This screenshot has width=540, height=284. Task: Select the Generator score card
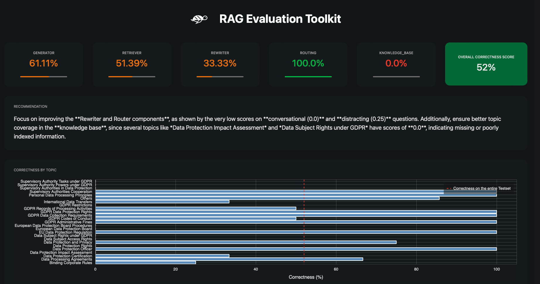coord(44,64)
